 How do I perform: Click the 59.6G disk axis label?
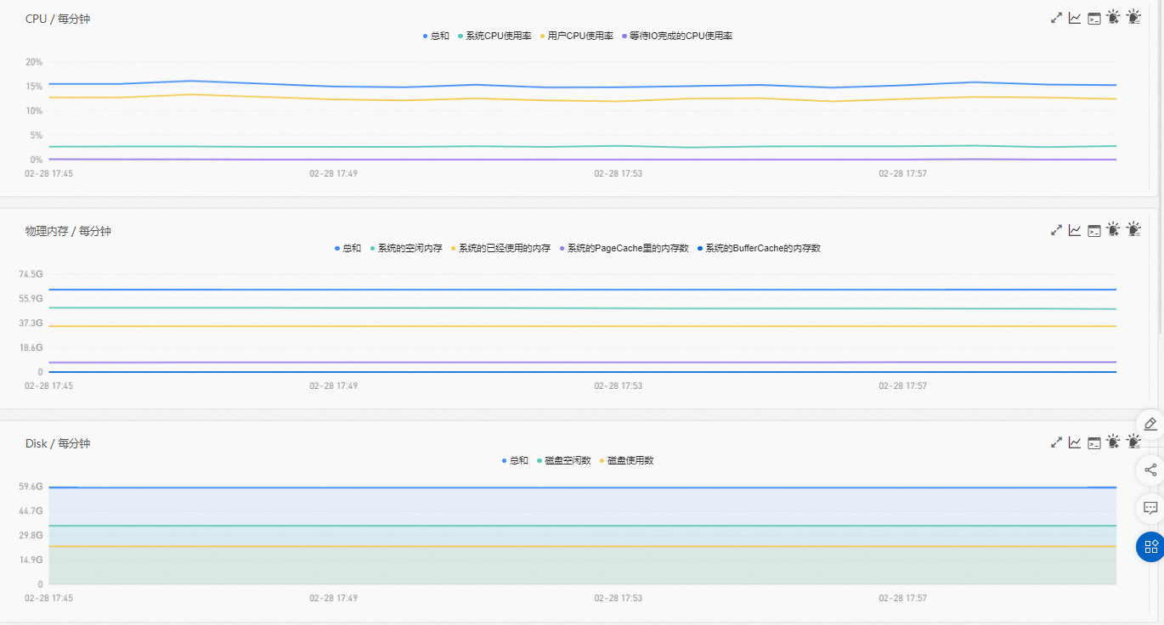[x=31, y=487]
